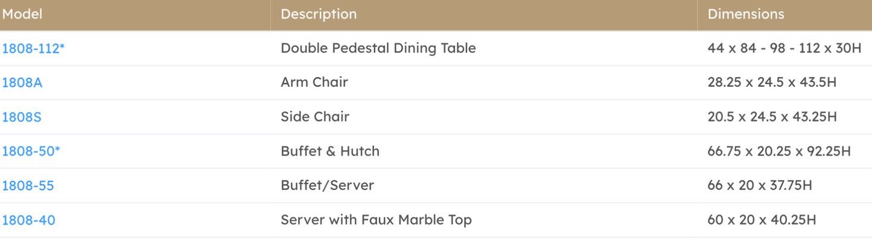The image size is (872, 243).
Task: Click the 20.5 x 24.5 x 43.25H dimensions
Action: [772, 117]
